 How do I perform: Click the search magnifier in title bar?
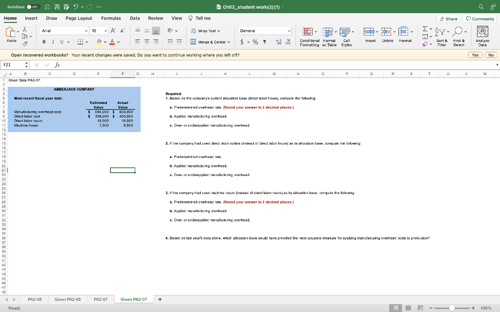(x=481, y=7)
